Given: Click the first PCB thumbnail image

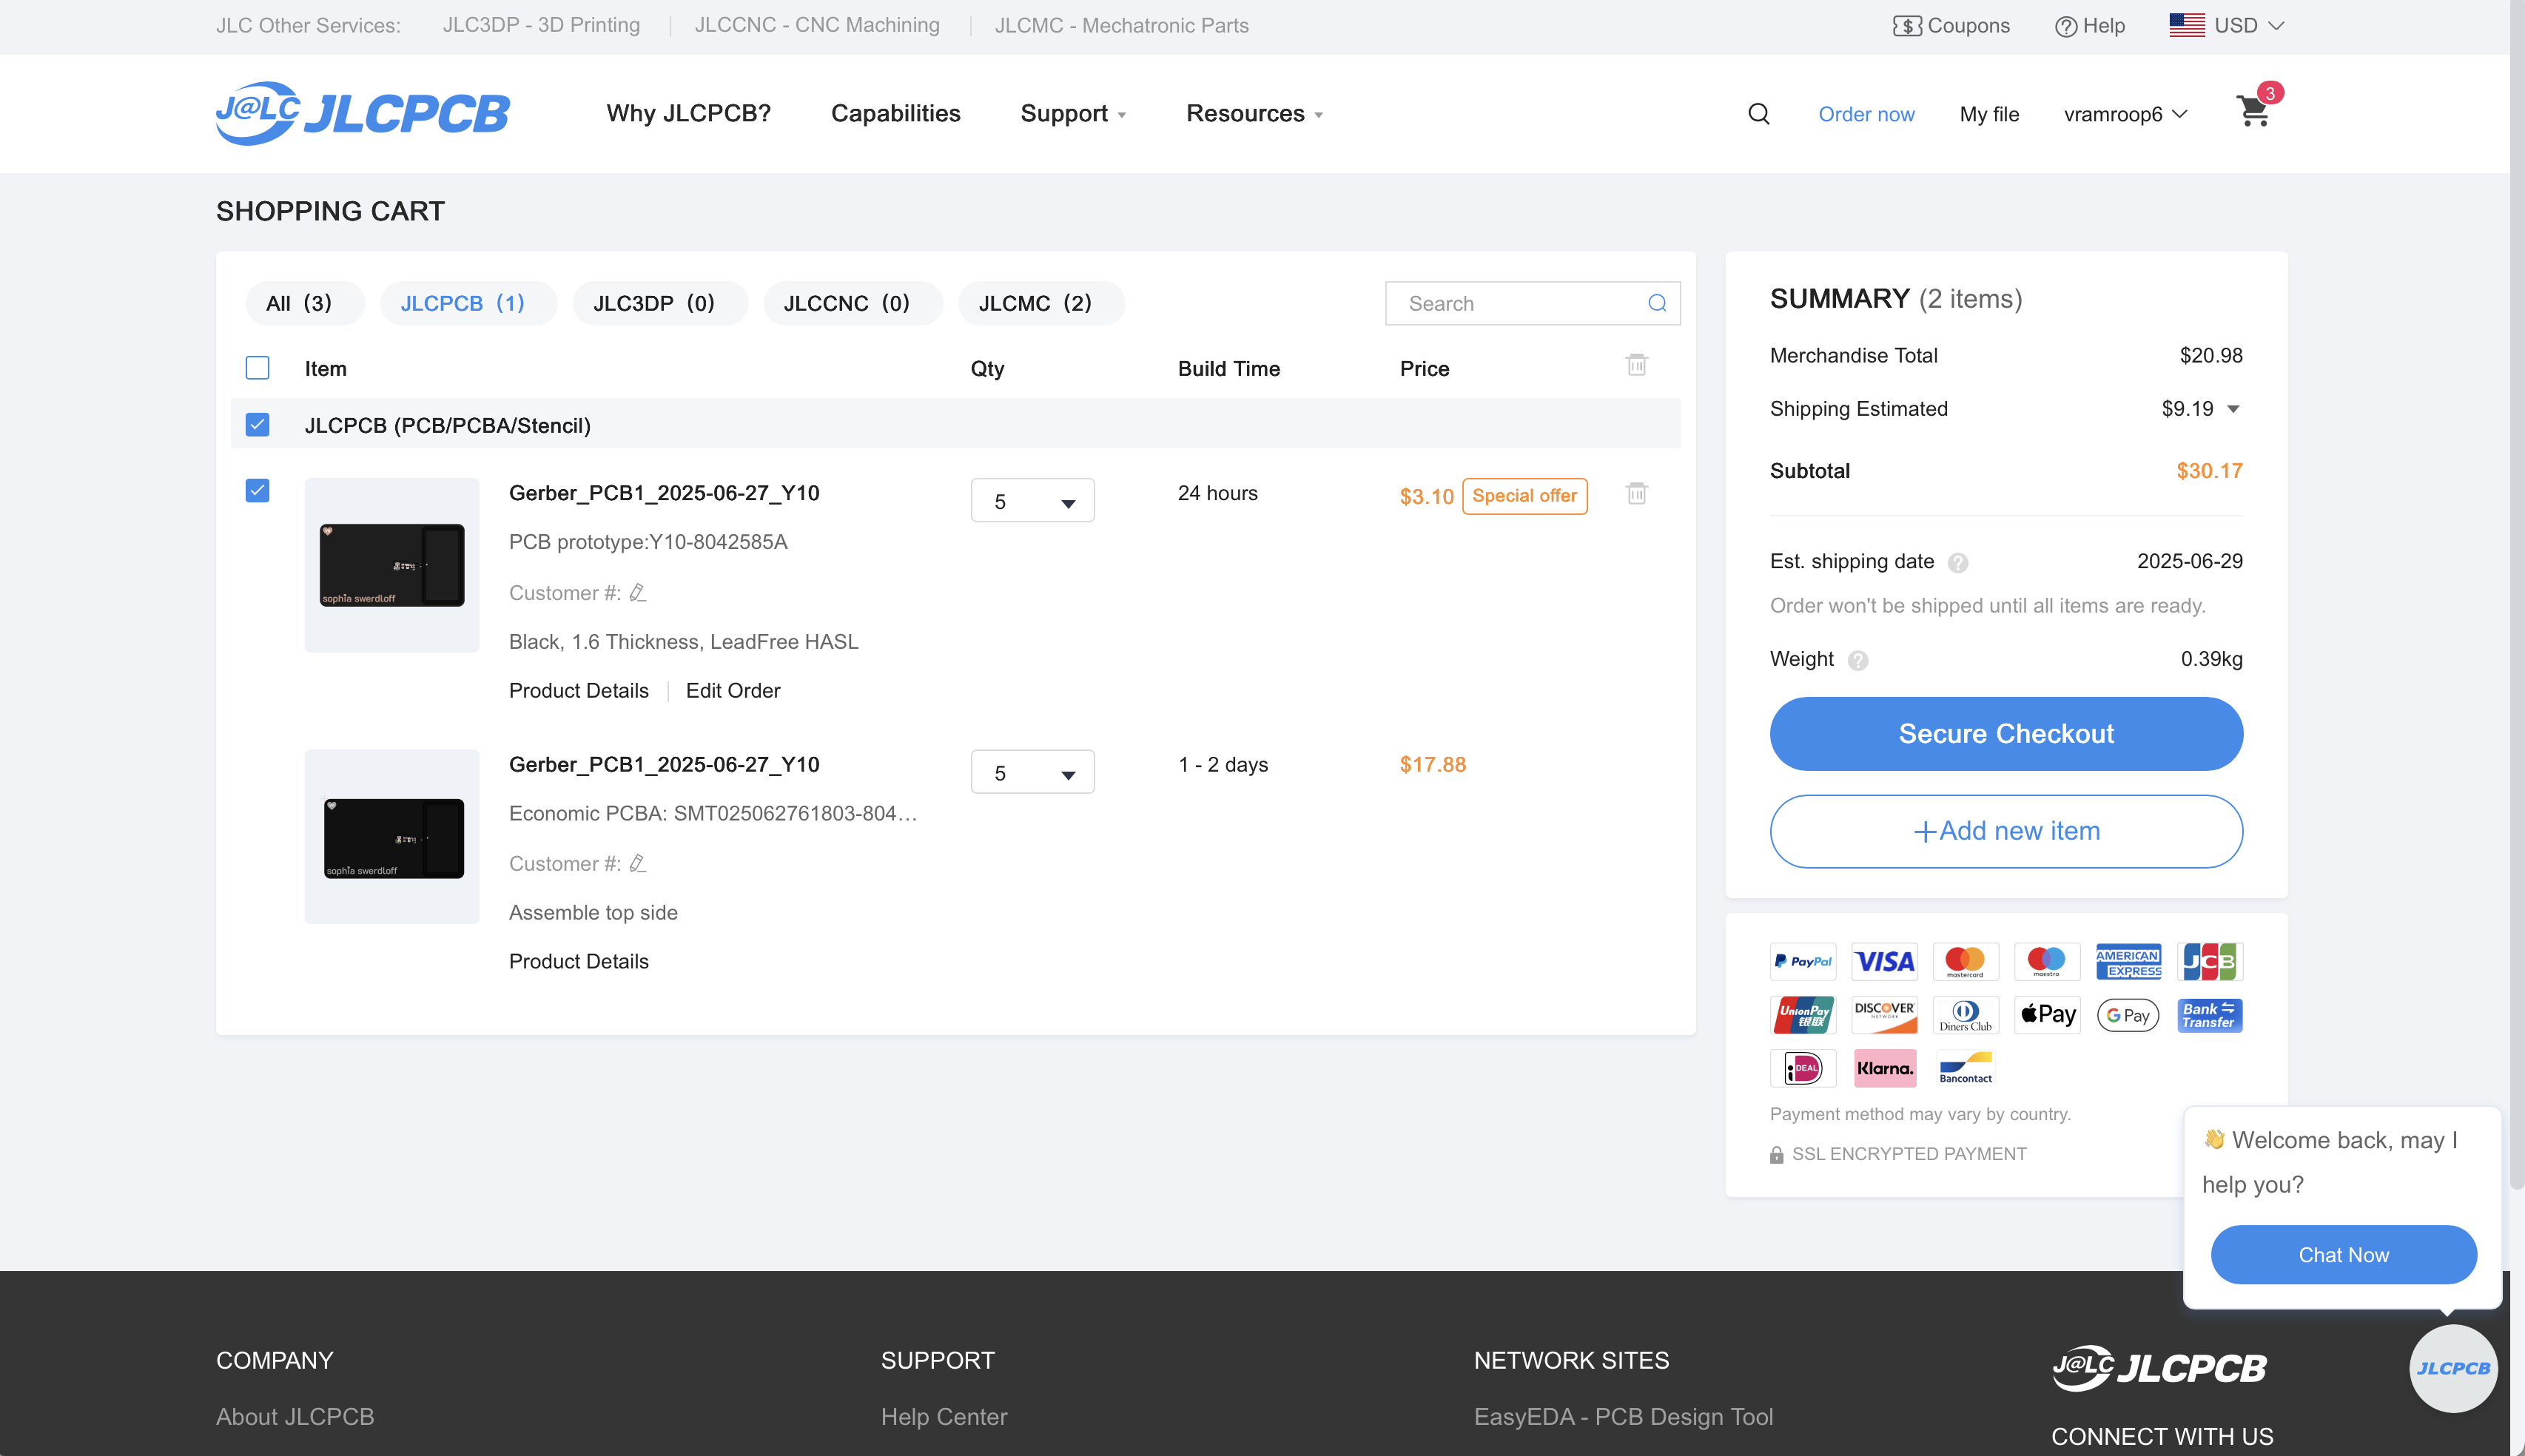Looking at the screenshot, I should (392, 565).
